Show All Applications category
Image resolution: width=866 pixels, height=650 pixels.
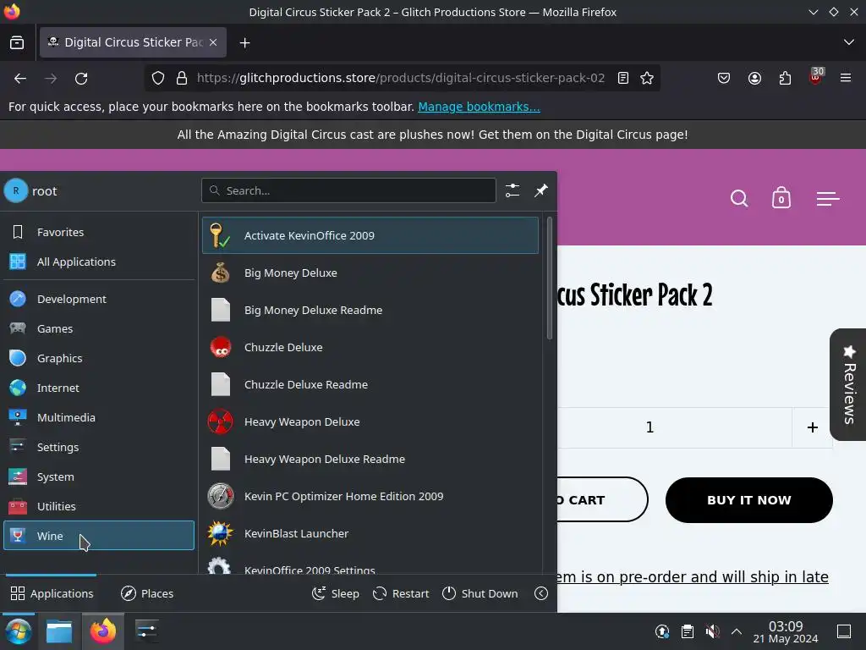click(x=99, y=262)
